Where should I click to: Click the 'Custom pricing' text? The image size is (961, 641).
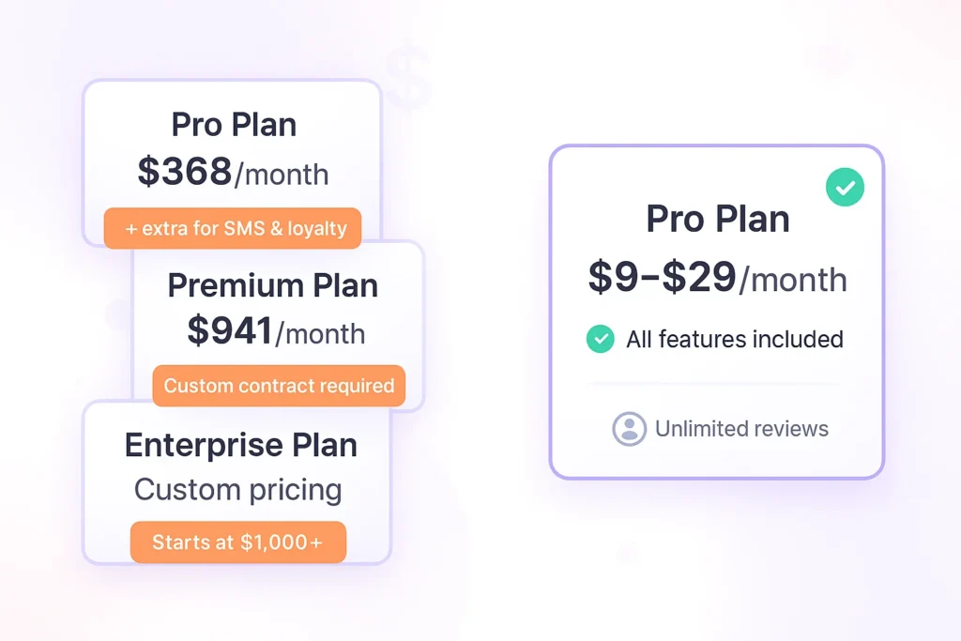(237, 489)
